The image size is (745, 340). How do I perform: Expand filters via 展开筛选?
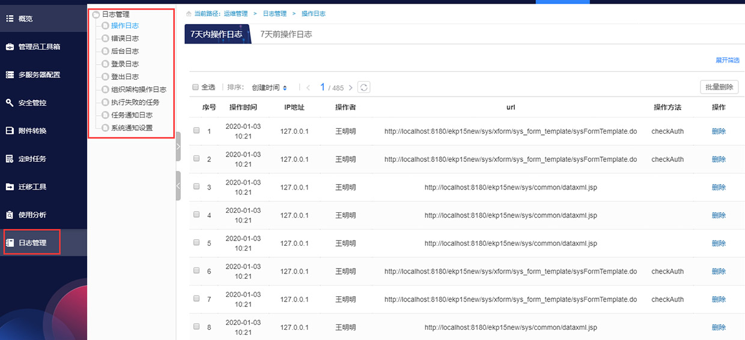pos(727,61)
